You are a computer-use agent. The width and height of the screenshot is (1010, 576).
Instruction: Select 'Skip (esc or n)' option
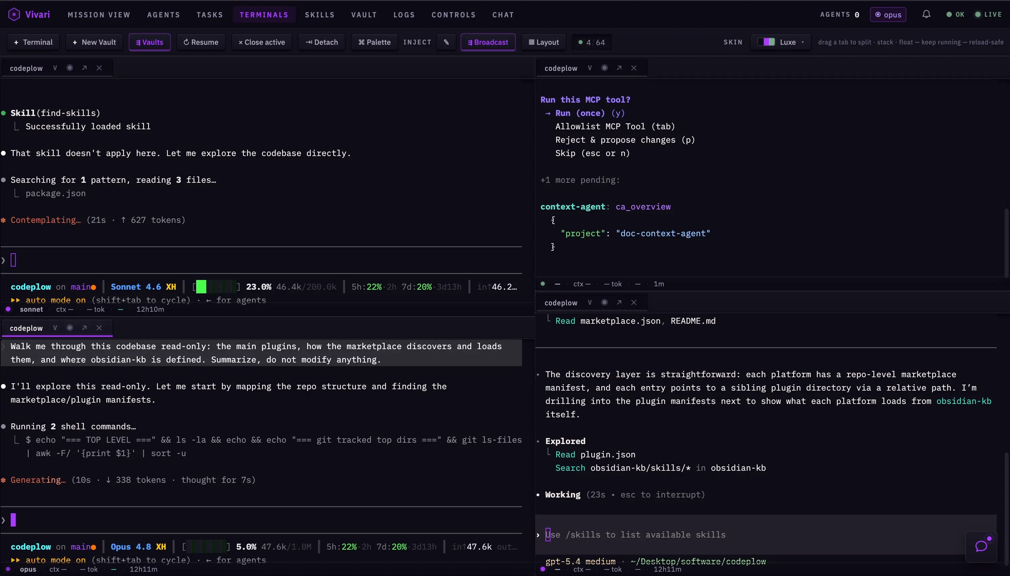click(592, 153)
